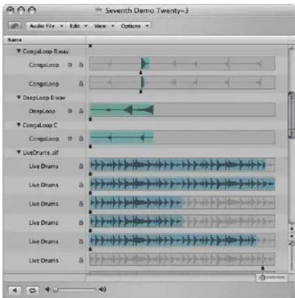Select first CongaLoop region name under CongaLoop B.wav
The image size is (295, 298).
44,65
